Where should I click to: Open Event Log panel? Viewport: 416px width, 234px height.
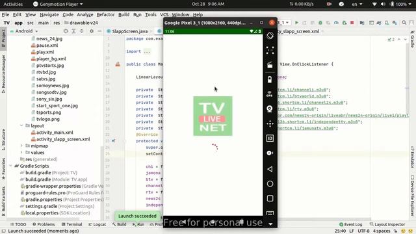350,224
